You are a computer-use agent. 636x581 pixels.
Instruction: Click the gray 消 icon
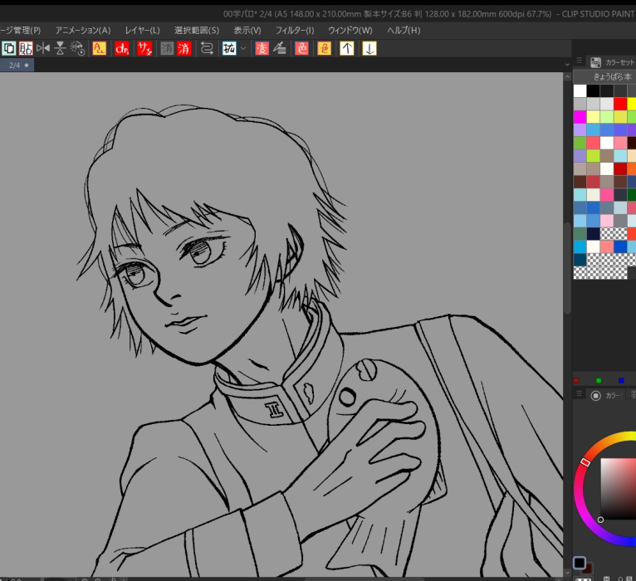tap(167, 49)
